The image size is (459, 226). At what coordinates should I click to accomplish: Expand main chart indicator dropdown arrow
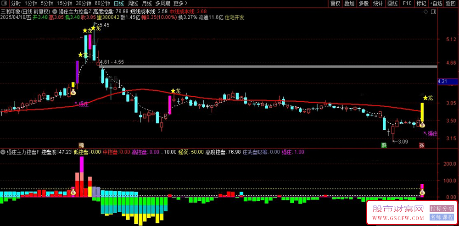(x=55, y=12)
